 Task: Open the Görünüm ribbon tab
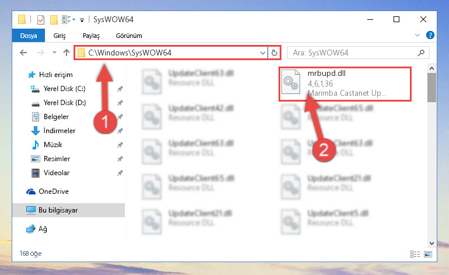pyautogui.click(x=129, y=36)
